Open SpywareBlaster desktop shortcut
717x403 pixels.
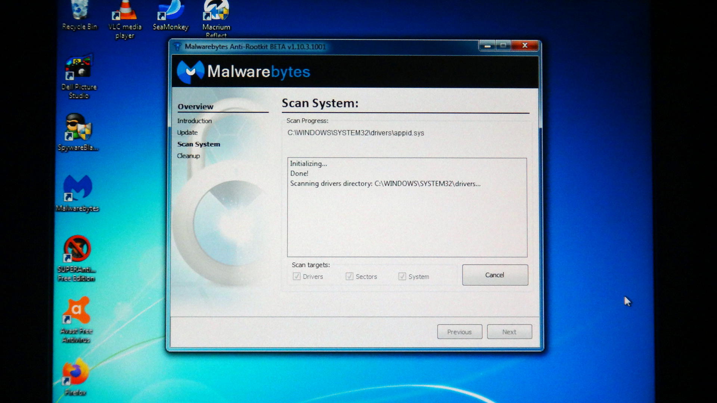click(78, 132)
